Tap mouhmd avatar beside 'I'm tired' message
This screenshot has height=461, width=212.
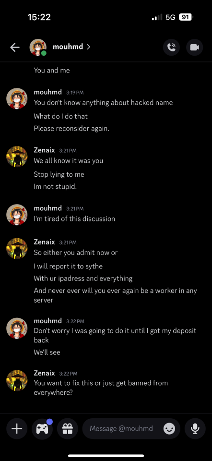[17, 214]
